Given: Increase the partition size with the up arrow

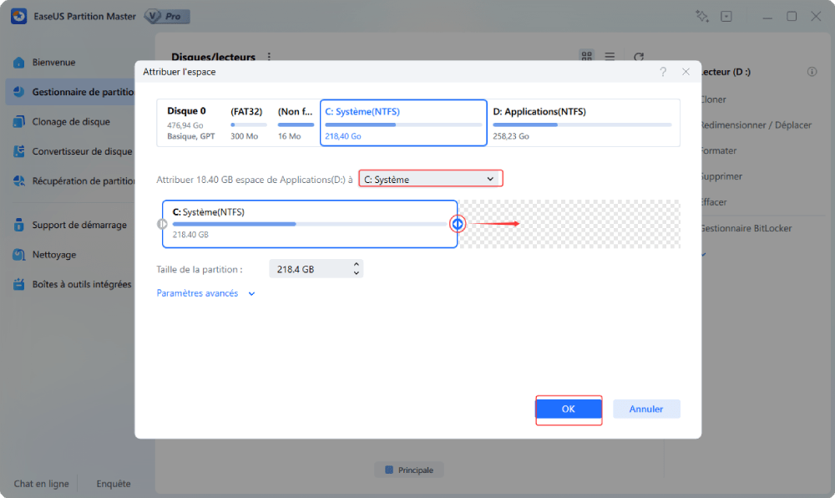Looking at the screenshot, I should click(x=357, y=264).
